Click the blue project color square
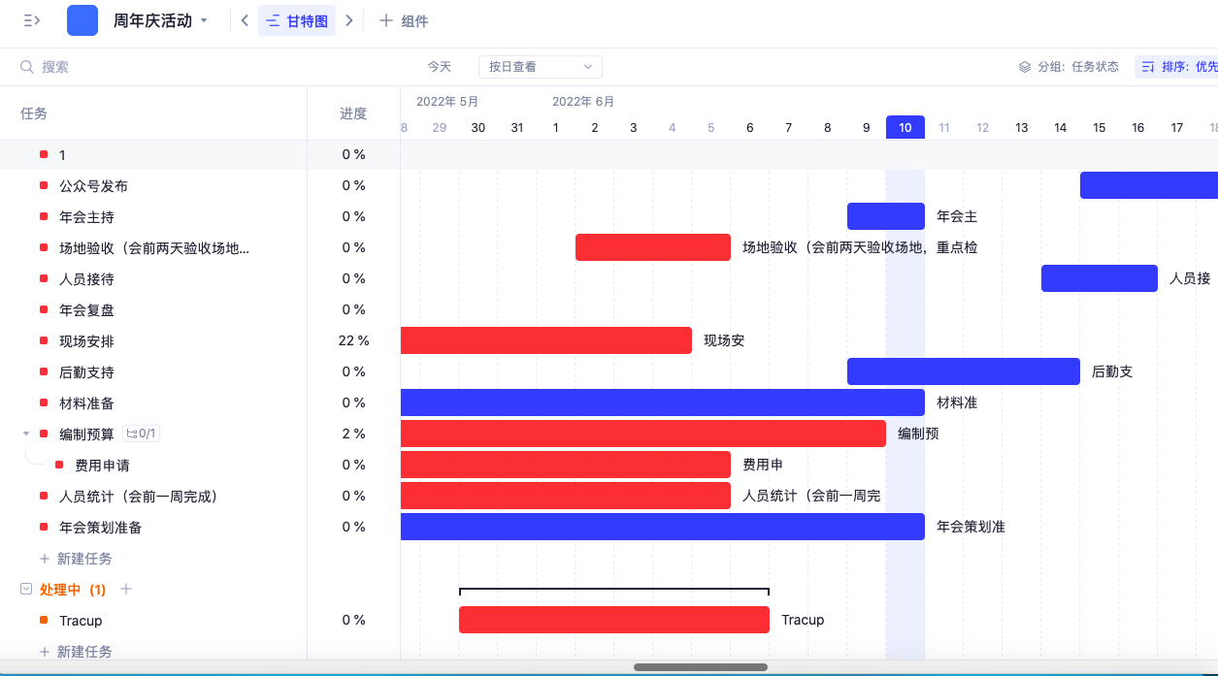Image resolution: width=1218 pixels, height=676 pixels. [82, 19]
